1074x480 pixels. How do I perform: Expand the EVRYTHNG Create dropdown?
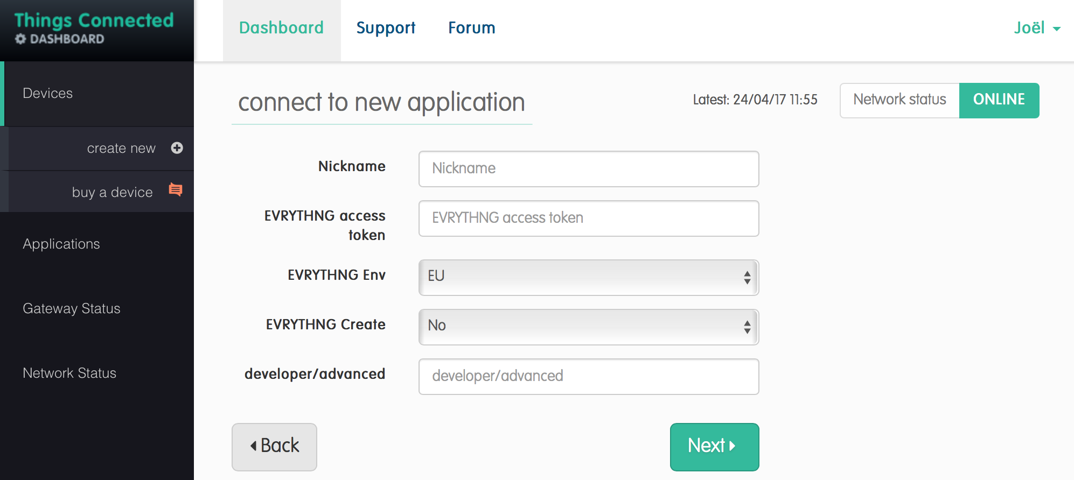coord(589,327)
